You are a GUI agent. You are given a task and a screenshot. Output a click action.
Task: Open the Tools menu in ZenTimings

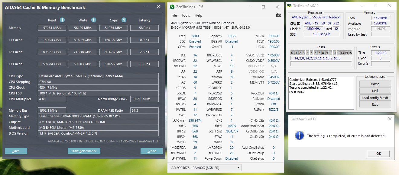point(186,15)
